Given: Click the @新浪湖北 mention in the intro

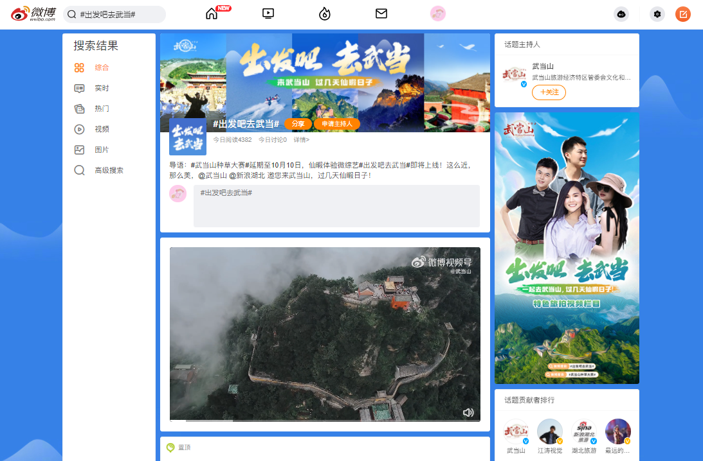Looking at the screenshot, I should pos(247,175).
